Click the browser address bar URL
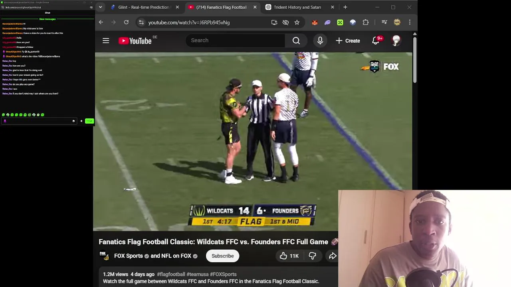Image resolution: width=511 pixels, height=287 pixels. pos(189,22)
